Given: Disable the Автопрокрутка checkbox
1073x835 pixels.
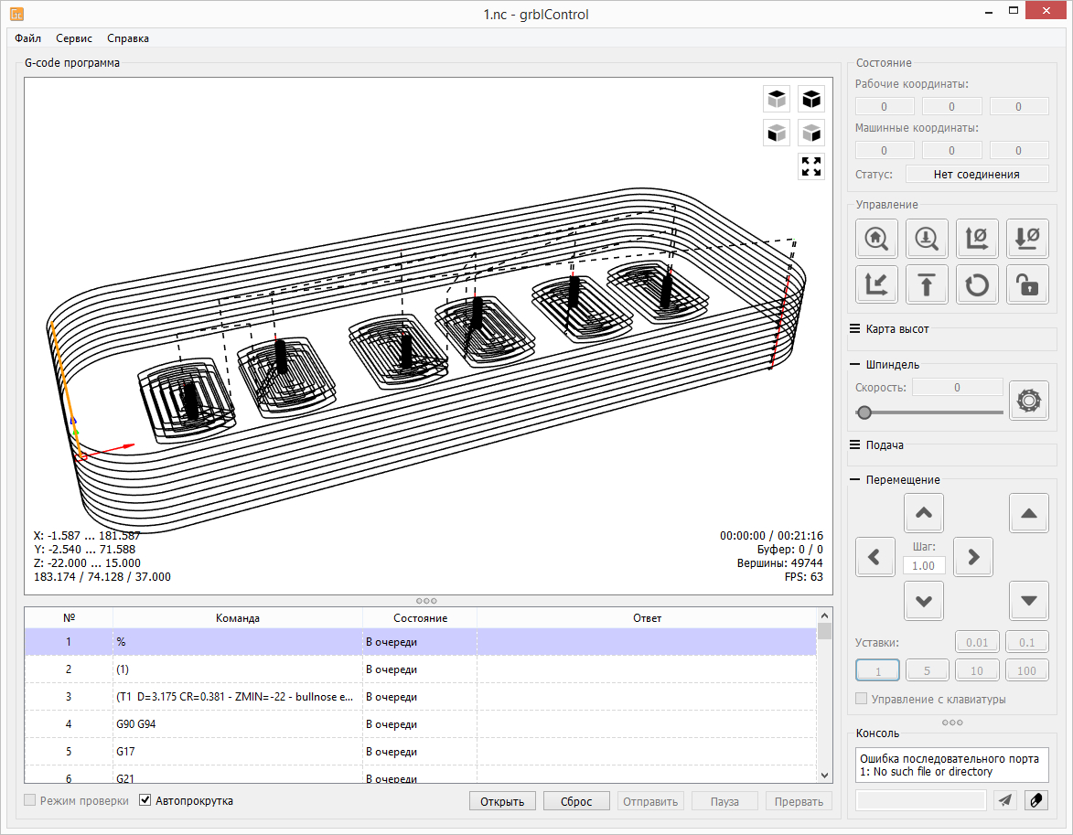Looking at the screenshot, I should pos(145,801).
